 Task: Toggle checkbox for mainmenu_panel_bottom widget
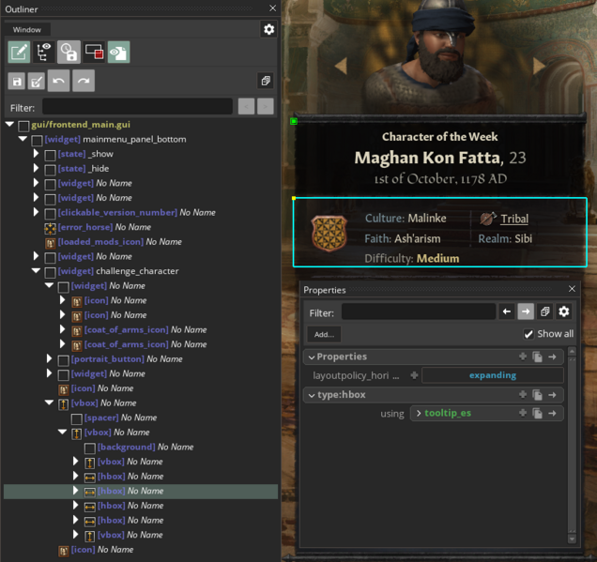[x=38, y=140]
